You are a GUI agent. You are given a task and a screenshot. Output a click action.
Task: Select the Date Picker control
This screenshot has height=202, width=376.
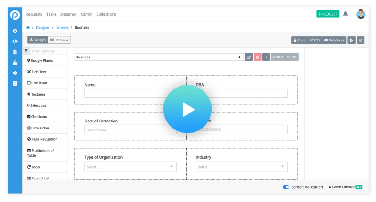pos(45,128)
